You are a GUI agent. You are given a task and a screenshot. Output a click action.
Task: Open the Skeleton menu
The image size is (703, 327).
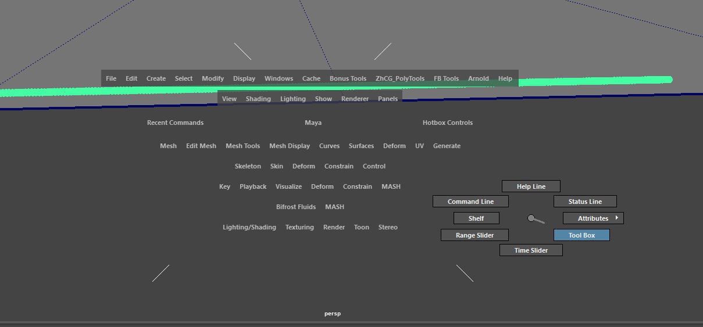pyautogui.click(x=248, y=166)
